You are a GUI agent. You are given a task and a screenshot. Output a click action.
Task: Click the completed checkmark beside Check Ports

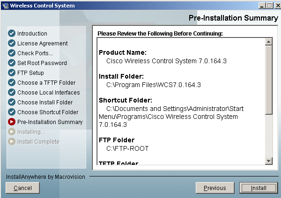[x=12, y=53]
